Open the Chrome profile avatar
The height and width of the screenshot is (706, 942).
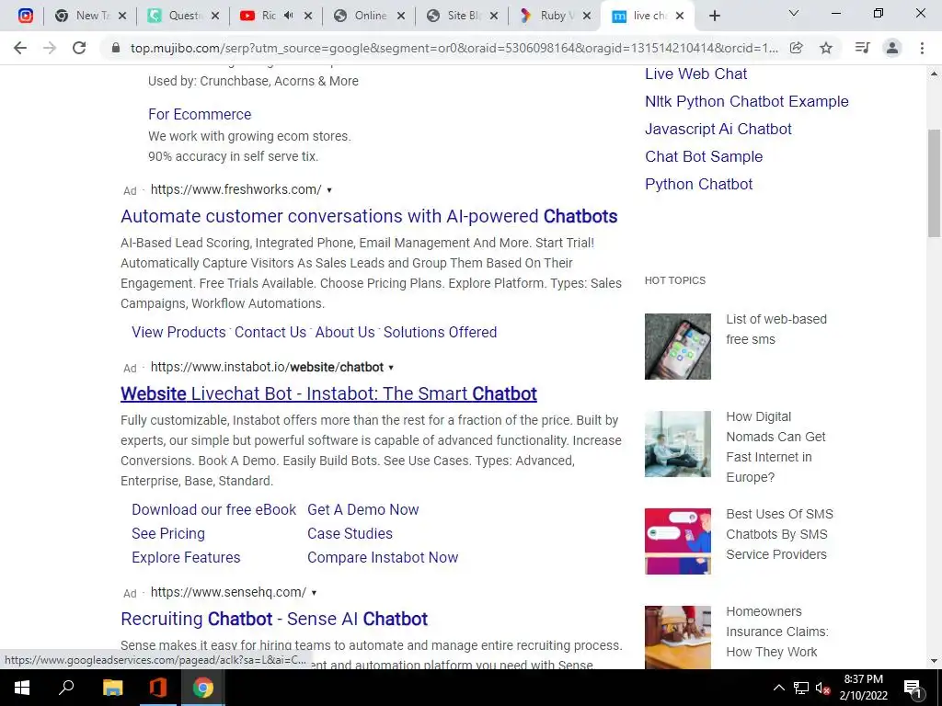pos(892,48)
